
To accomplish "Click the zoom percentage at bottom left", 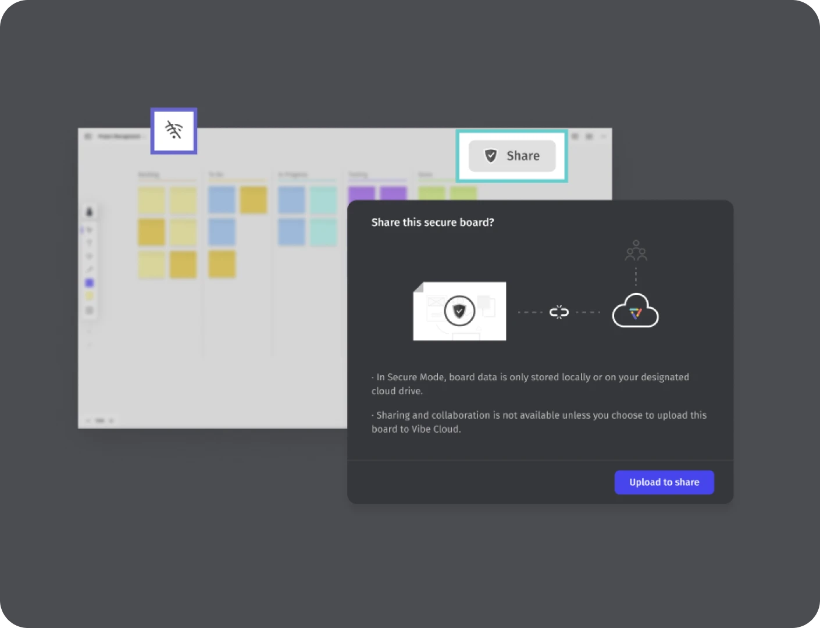I will pos(99,420).
